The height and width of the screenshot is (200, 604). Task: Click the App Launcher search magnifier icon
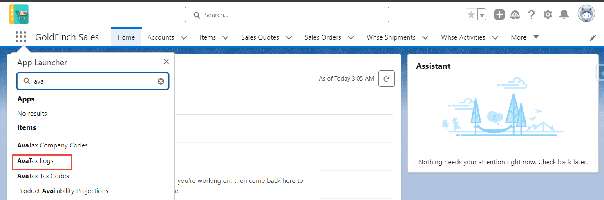(x=27, y=81)
